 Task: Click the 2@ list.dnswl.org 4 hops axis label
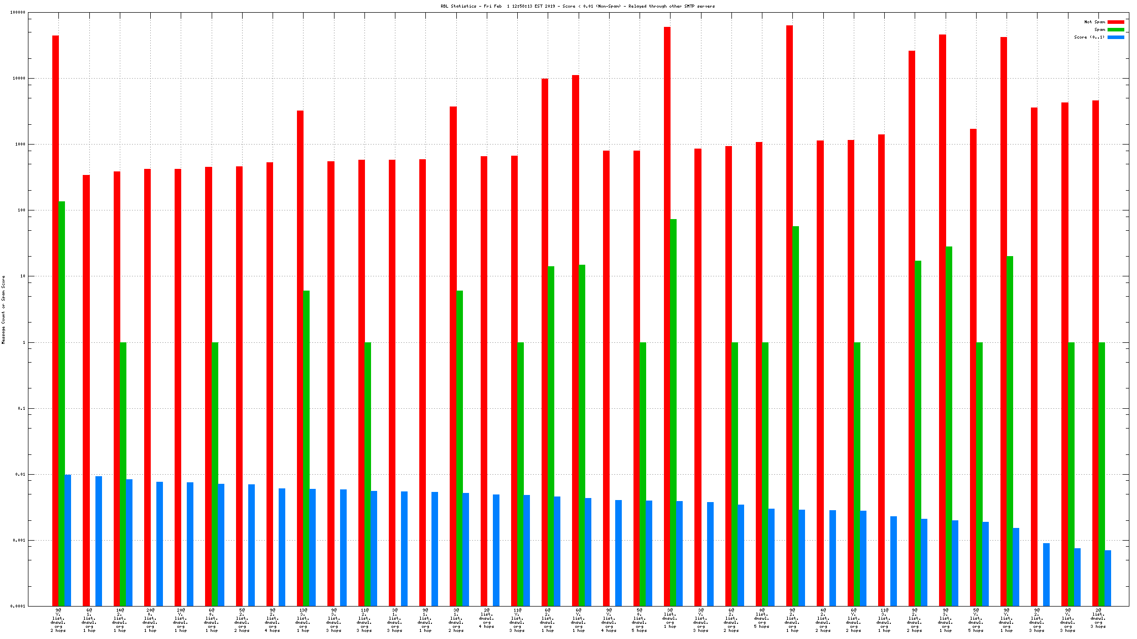pyautogui.click(x=486, y=618)
